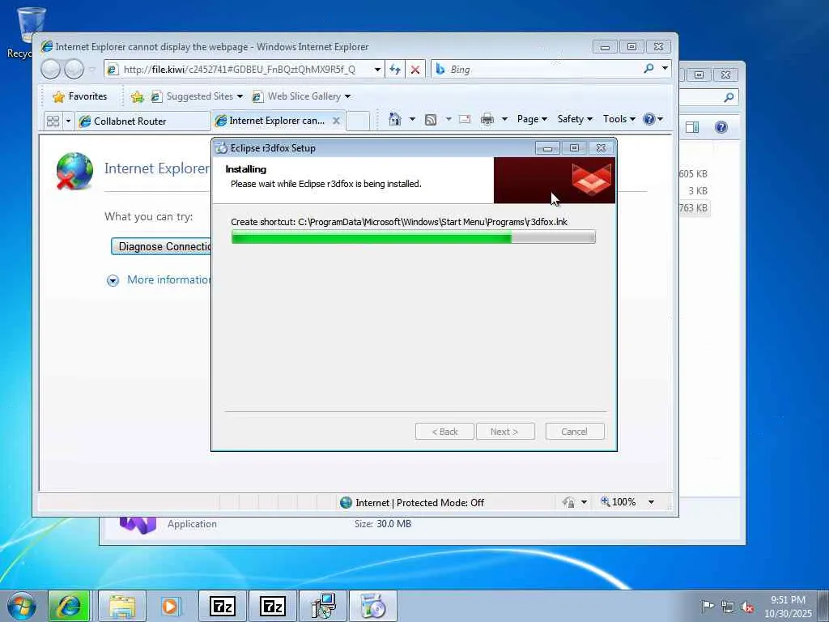The image size is (829, 622).
Task: Click the Home icon in IE toolbar
Action: (395, 119)
